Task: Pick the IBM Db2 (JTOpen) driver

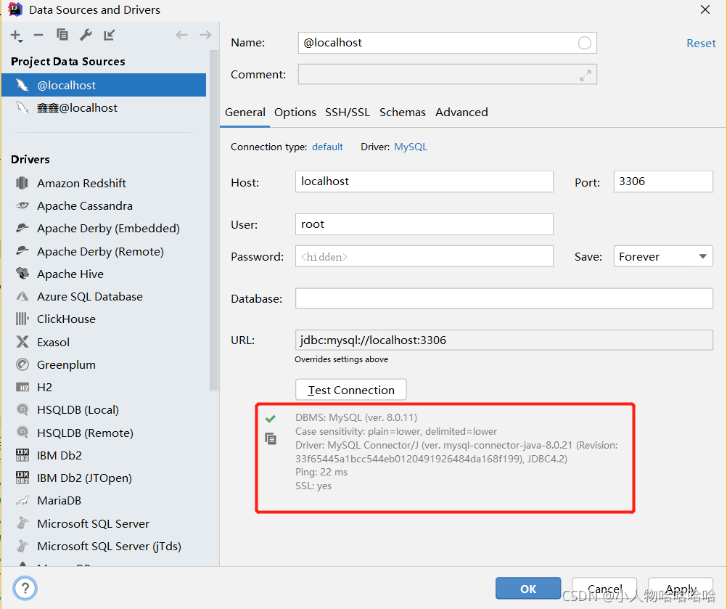Action: pyautogui.click(x=84, y=478)
